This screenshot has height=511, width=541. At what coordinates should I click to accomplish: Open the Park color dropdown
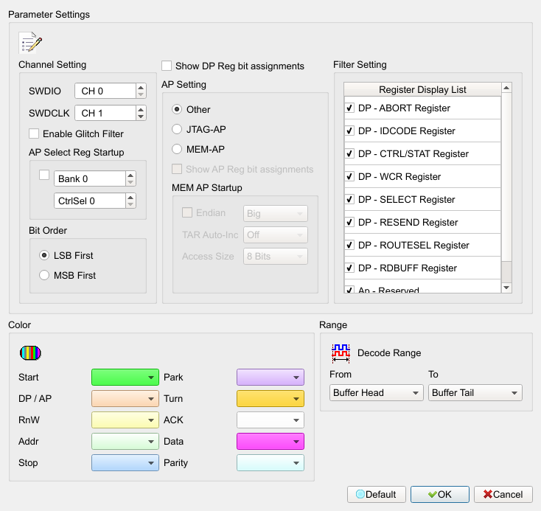point(270,377)
